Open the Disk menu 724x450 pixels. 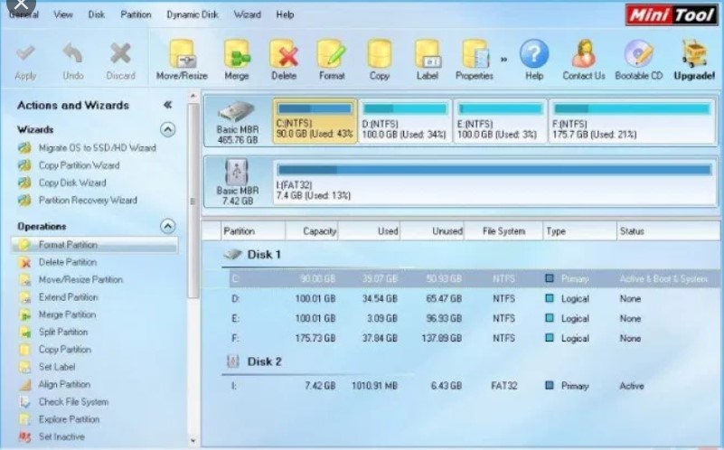click(x=97, y=14)
